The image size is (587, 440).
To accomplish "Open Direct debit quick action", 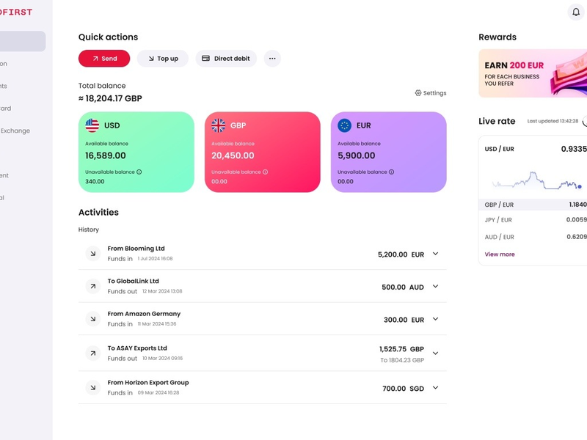I will click(226, 59).
